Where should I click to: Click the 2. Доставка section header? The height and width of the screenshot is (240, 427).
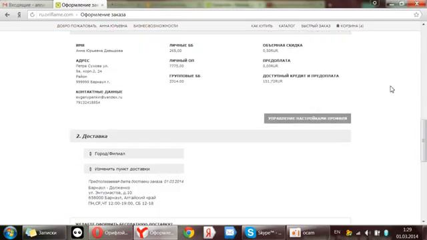pyautogui.click(x=210, y=136)
